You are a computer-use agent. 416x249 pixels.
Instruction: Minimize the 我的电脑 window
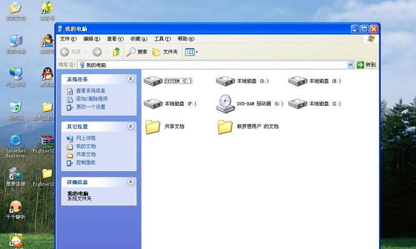coord(355,29)
